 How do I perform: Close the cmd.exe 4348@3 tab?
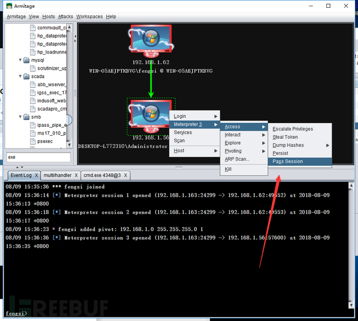point(126,176)
